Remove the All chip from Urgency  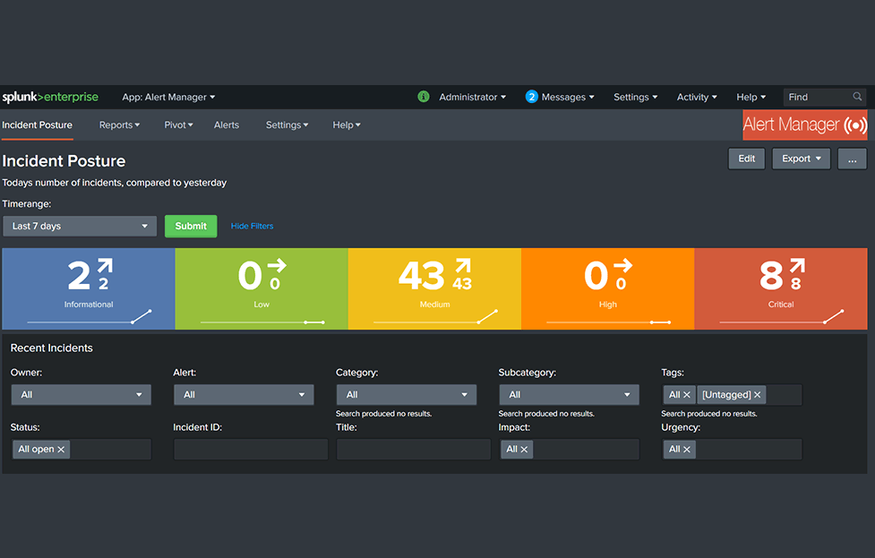coord(687,450)
